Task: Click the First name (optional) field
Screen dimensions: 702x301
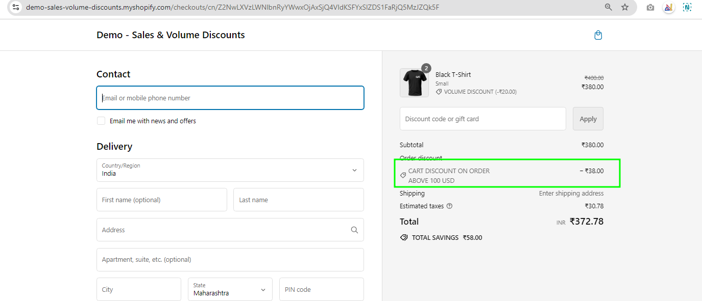Action: click(161, 200)
